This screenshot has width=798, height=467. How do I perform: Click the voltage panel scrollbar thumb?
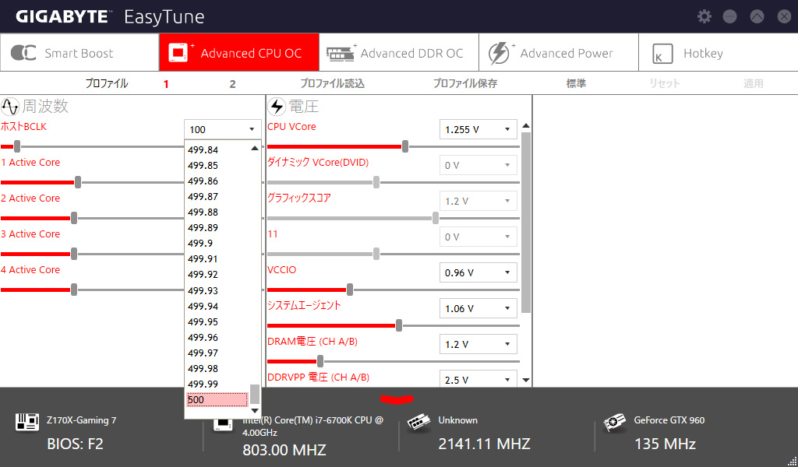point(526,223)
